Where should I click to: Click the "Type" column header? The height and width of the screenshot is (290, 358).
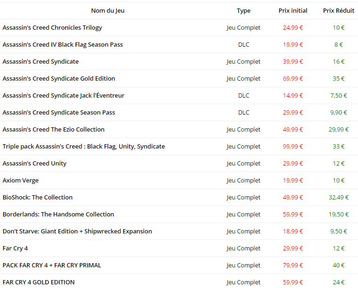[243, 10]
